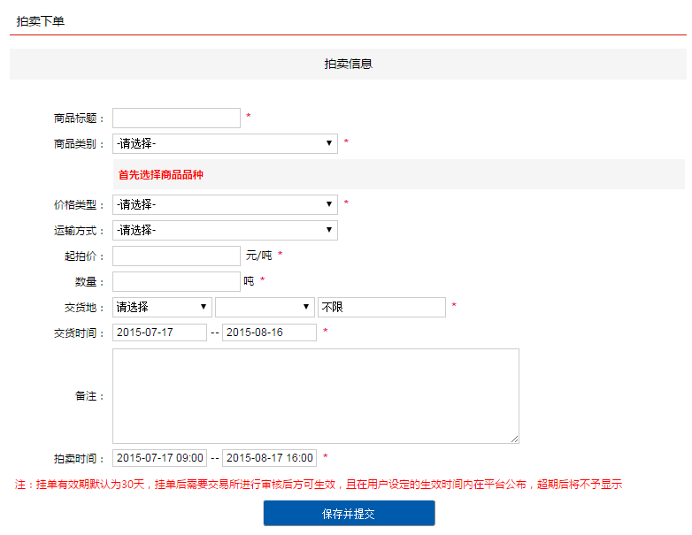Click the red 注 validity notice text
Screen dimensions: 692x535
point(319,485)
